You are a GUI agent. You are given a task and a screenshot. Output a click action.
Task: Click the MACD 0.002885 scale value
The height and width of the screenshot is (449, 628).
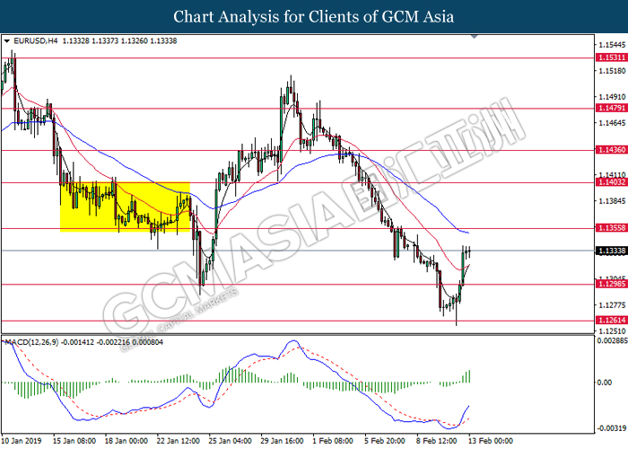[612, 340]
